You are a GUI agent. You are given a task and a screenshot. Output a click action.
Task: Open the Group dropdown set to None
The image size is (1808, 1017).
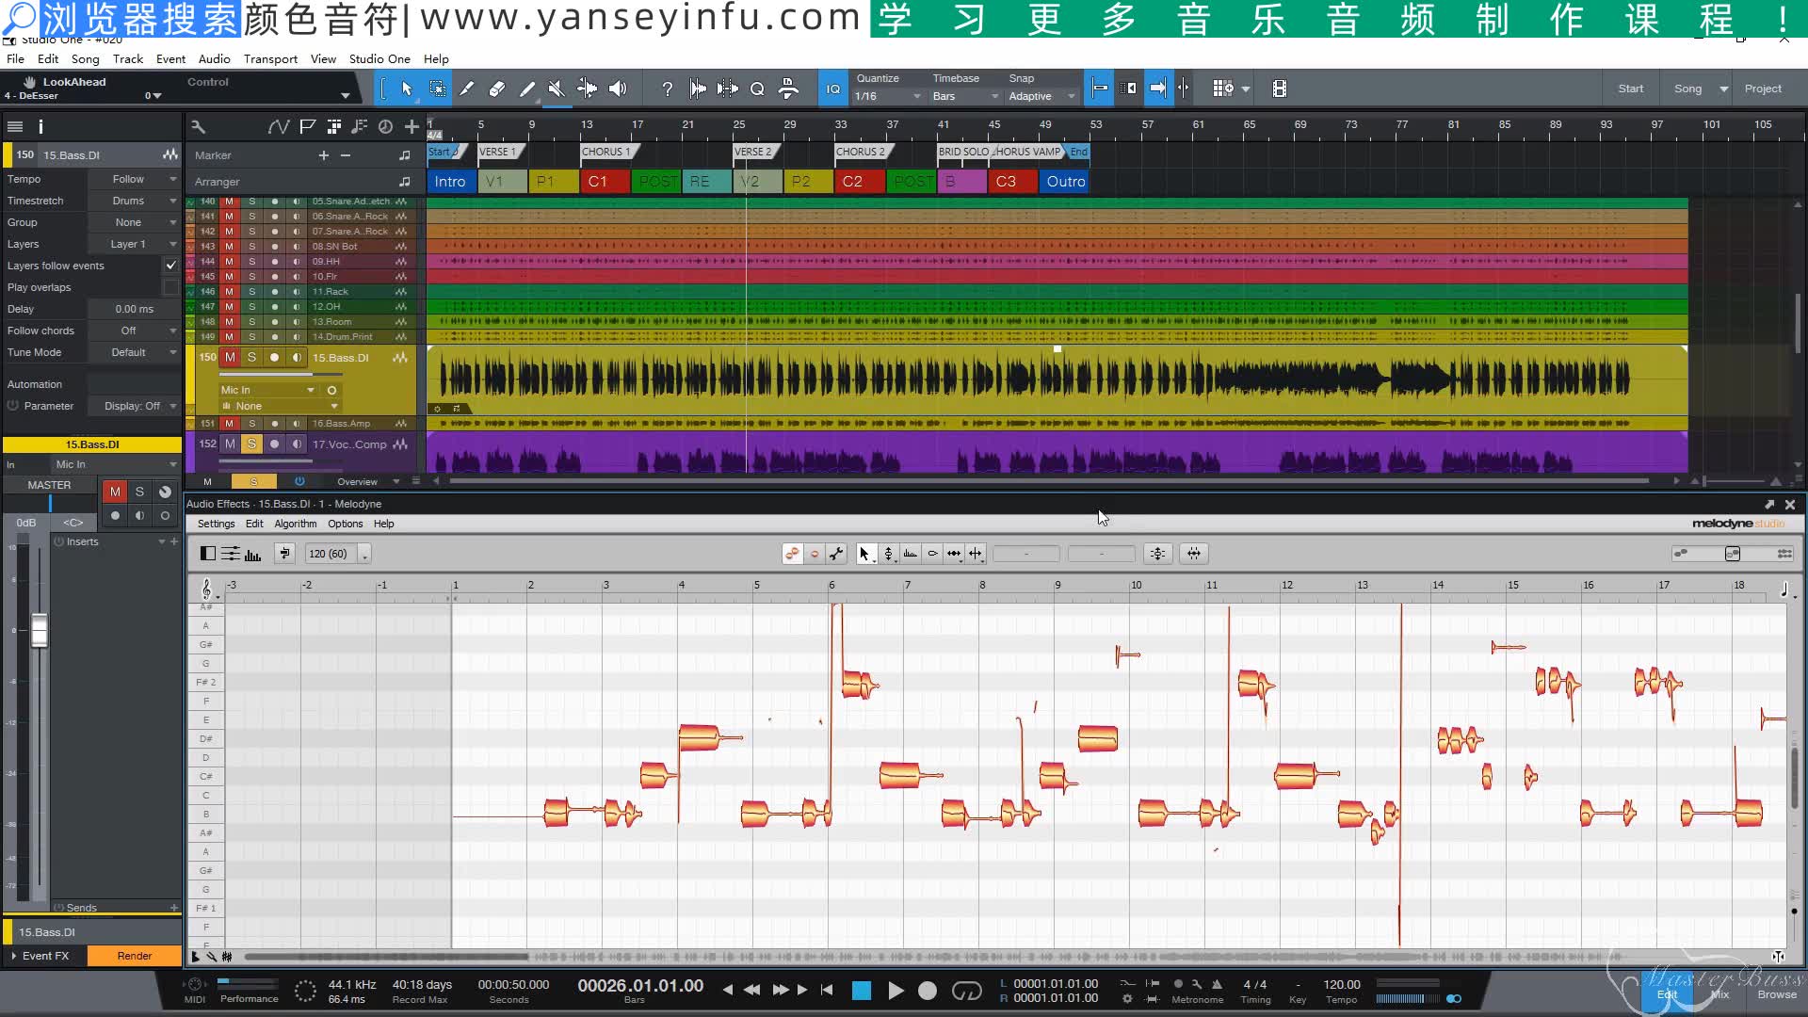pyautogui.click(x=134, y=222)
